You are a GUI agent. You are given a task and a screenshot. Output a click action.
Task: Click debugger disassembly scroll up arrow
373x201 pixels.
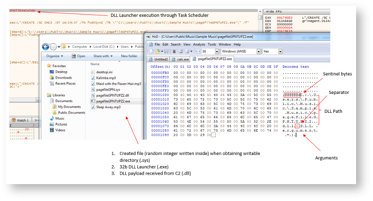coord(260,12)
